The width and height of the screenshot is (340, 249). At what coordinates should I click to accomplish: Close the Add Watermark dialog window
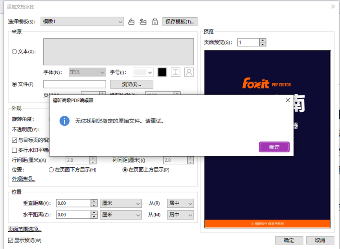tap(333, 7)
